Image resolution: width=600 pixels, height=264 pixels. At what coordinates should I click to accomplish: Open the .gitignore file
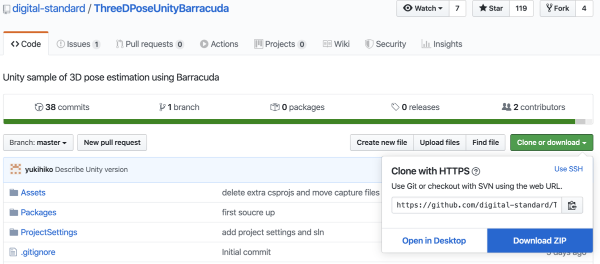point(38,252)
